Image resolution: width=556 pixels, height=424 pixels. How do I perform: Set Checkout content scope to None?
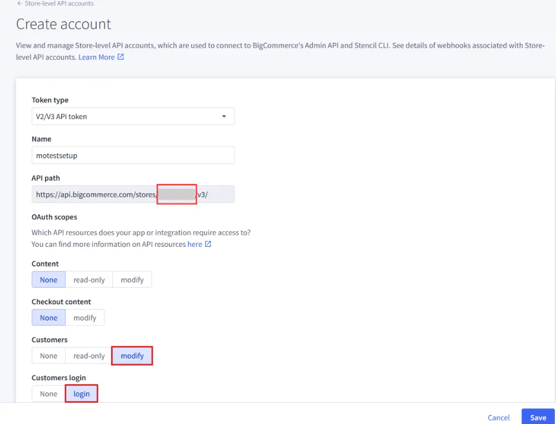48,318
